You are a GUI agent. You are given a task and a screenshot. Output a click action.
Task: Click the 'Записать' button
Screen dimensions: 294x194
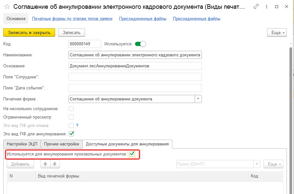click(x=71, y=33)
